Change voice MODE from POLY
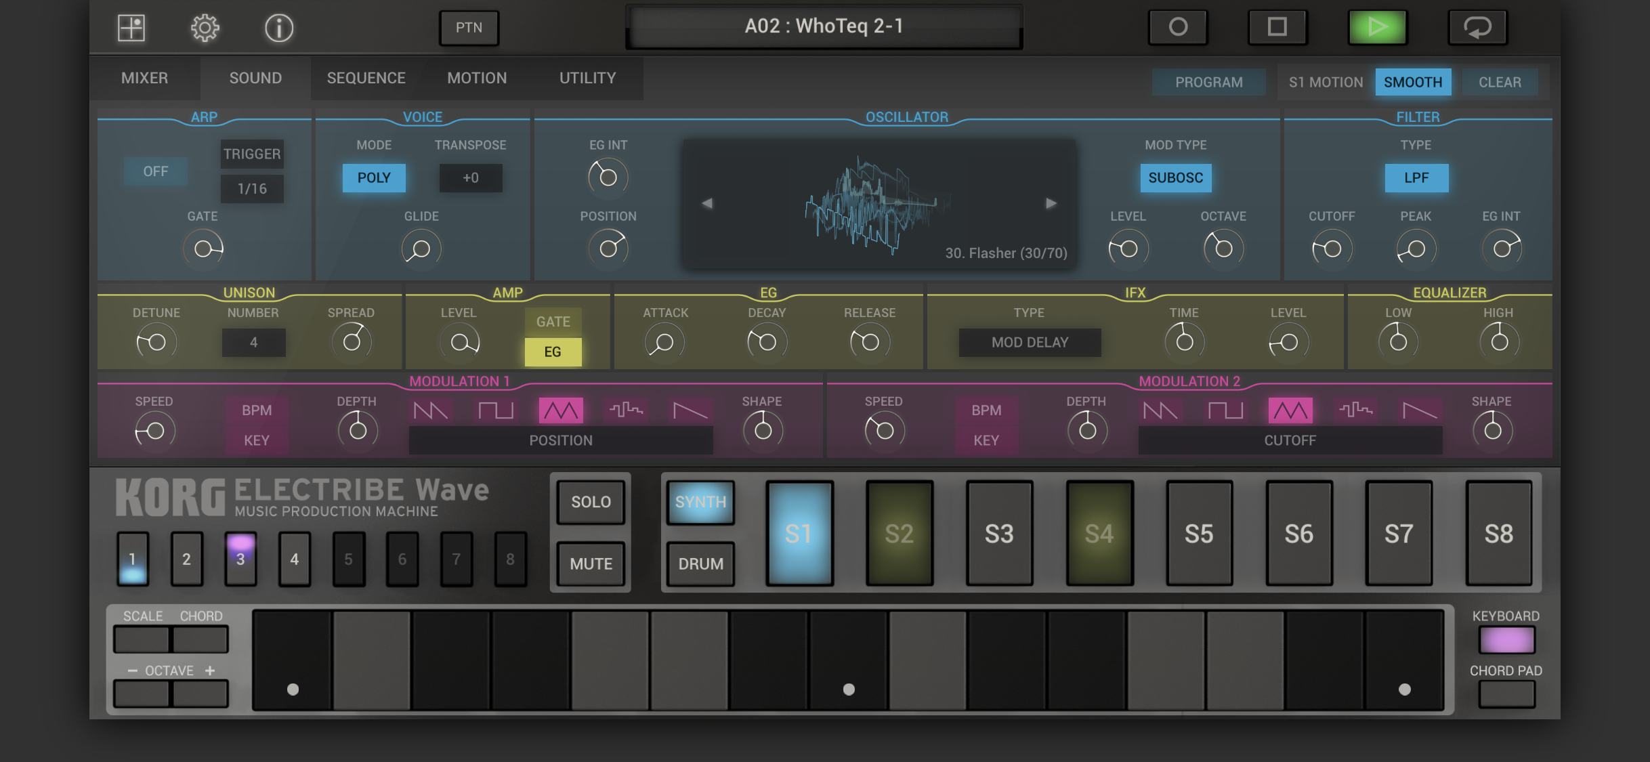1650x762 pixels. (x=374, y=177)
